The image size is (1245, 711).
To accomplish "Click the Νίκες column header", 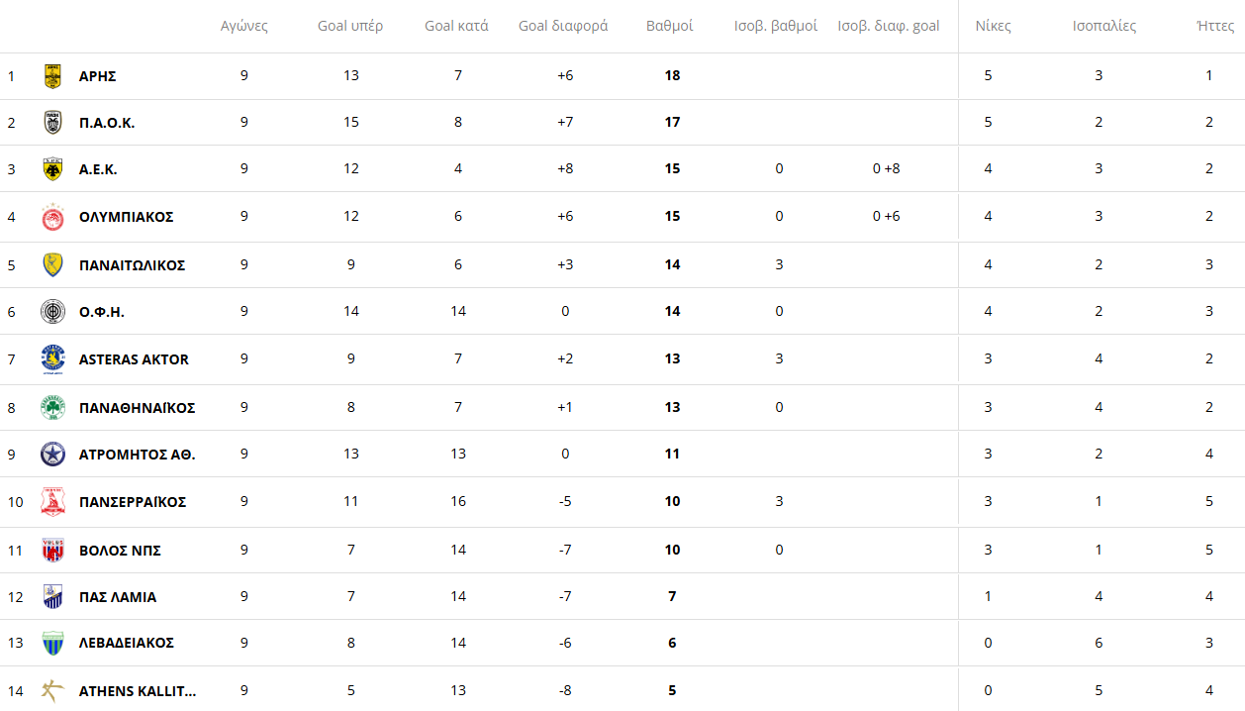I will pyautogui.click(x=994, y=26).
